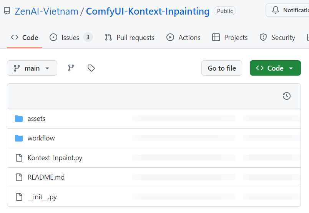Open the Notifications button
Viewport: 309px width, 213px height.
287,10
